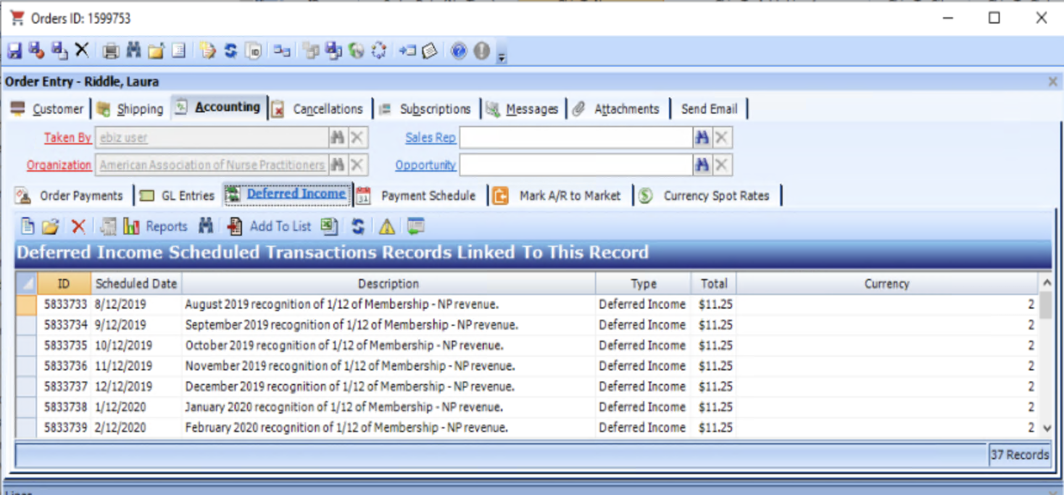Viewport: 1064px width, 495px height.
Task: Click the gray print icon in the Deferred Income toolbar
Action: (108, 227)
